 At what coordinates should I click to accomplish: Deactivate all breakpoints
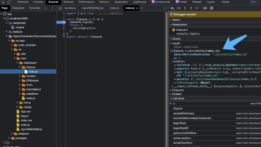click(205, 8)
